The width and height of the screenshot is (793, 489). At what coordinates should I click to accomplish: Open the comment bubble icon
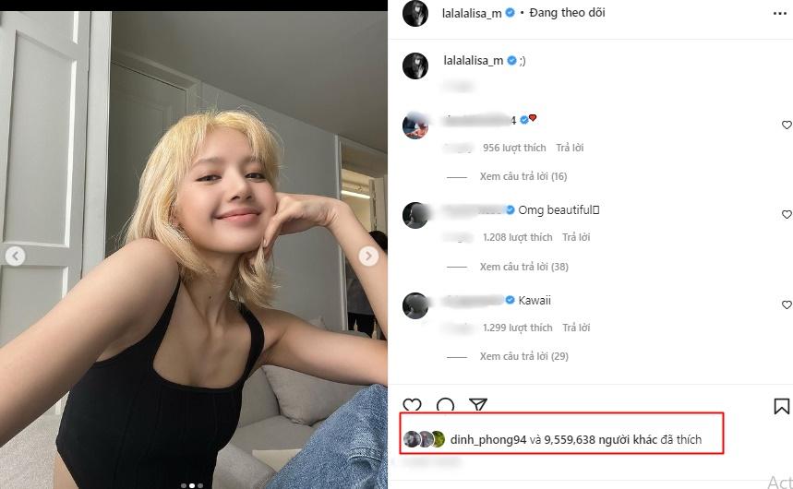[445, 405]
